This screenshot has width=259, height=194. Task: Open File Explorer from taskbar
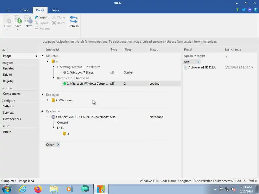point(54,189)
